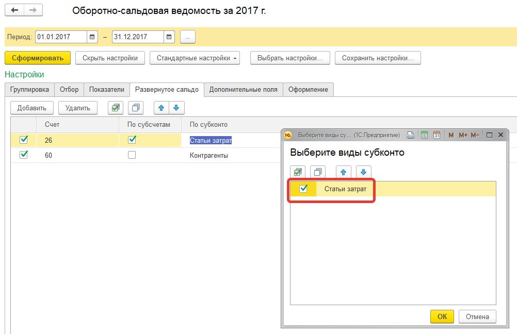Open start date calendar picker
Image resolution: width=517 pixels, height=334 pixels.
coord(92,37)
